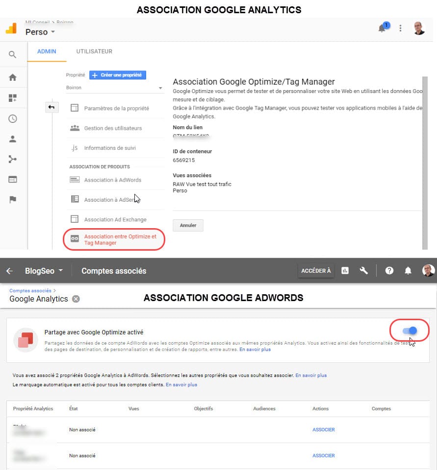
Task: Click the ACCÉDER À button
Action: tap(316, 271)
